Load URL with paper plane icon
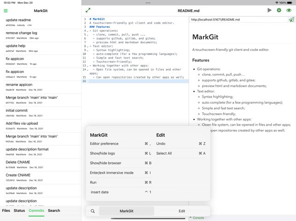 pos(291,20)
